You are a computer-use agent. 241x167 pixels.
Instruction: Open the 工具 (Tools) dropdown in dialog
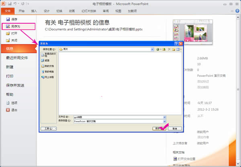click(50, 129)
